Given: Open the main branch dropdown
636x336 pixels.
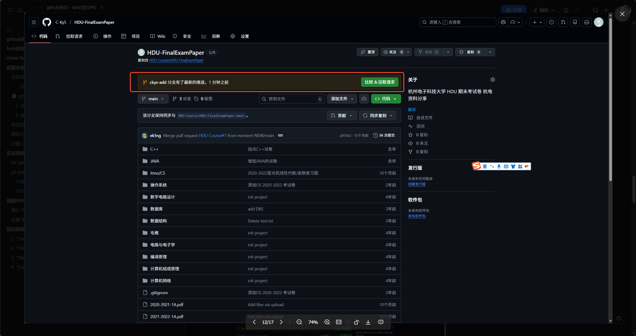Looking at the screenshot, I should [153, 99].
